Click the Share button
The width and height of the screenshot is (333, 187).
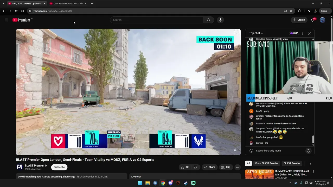tap(209, 167)
